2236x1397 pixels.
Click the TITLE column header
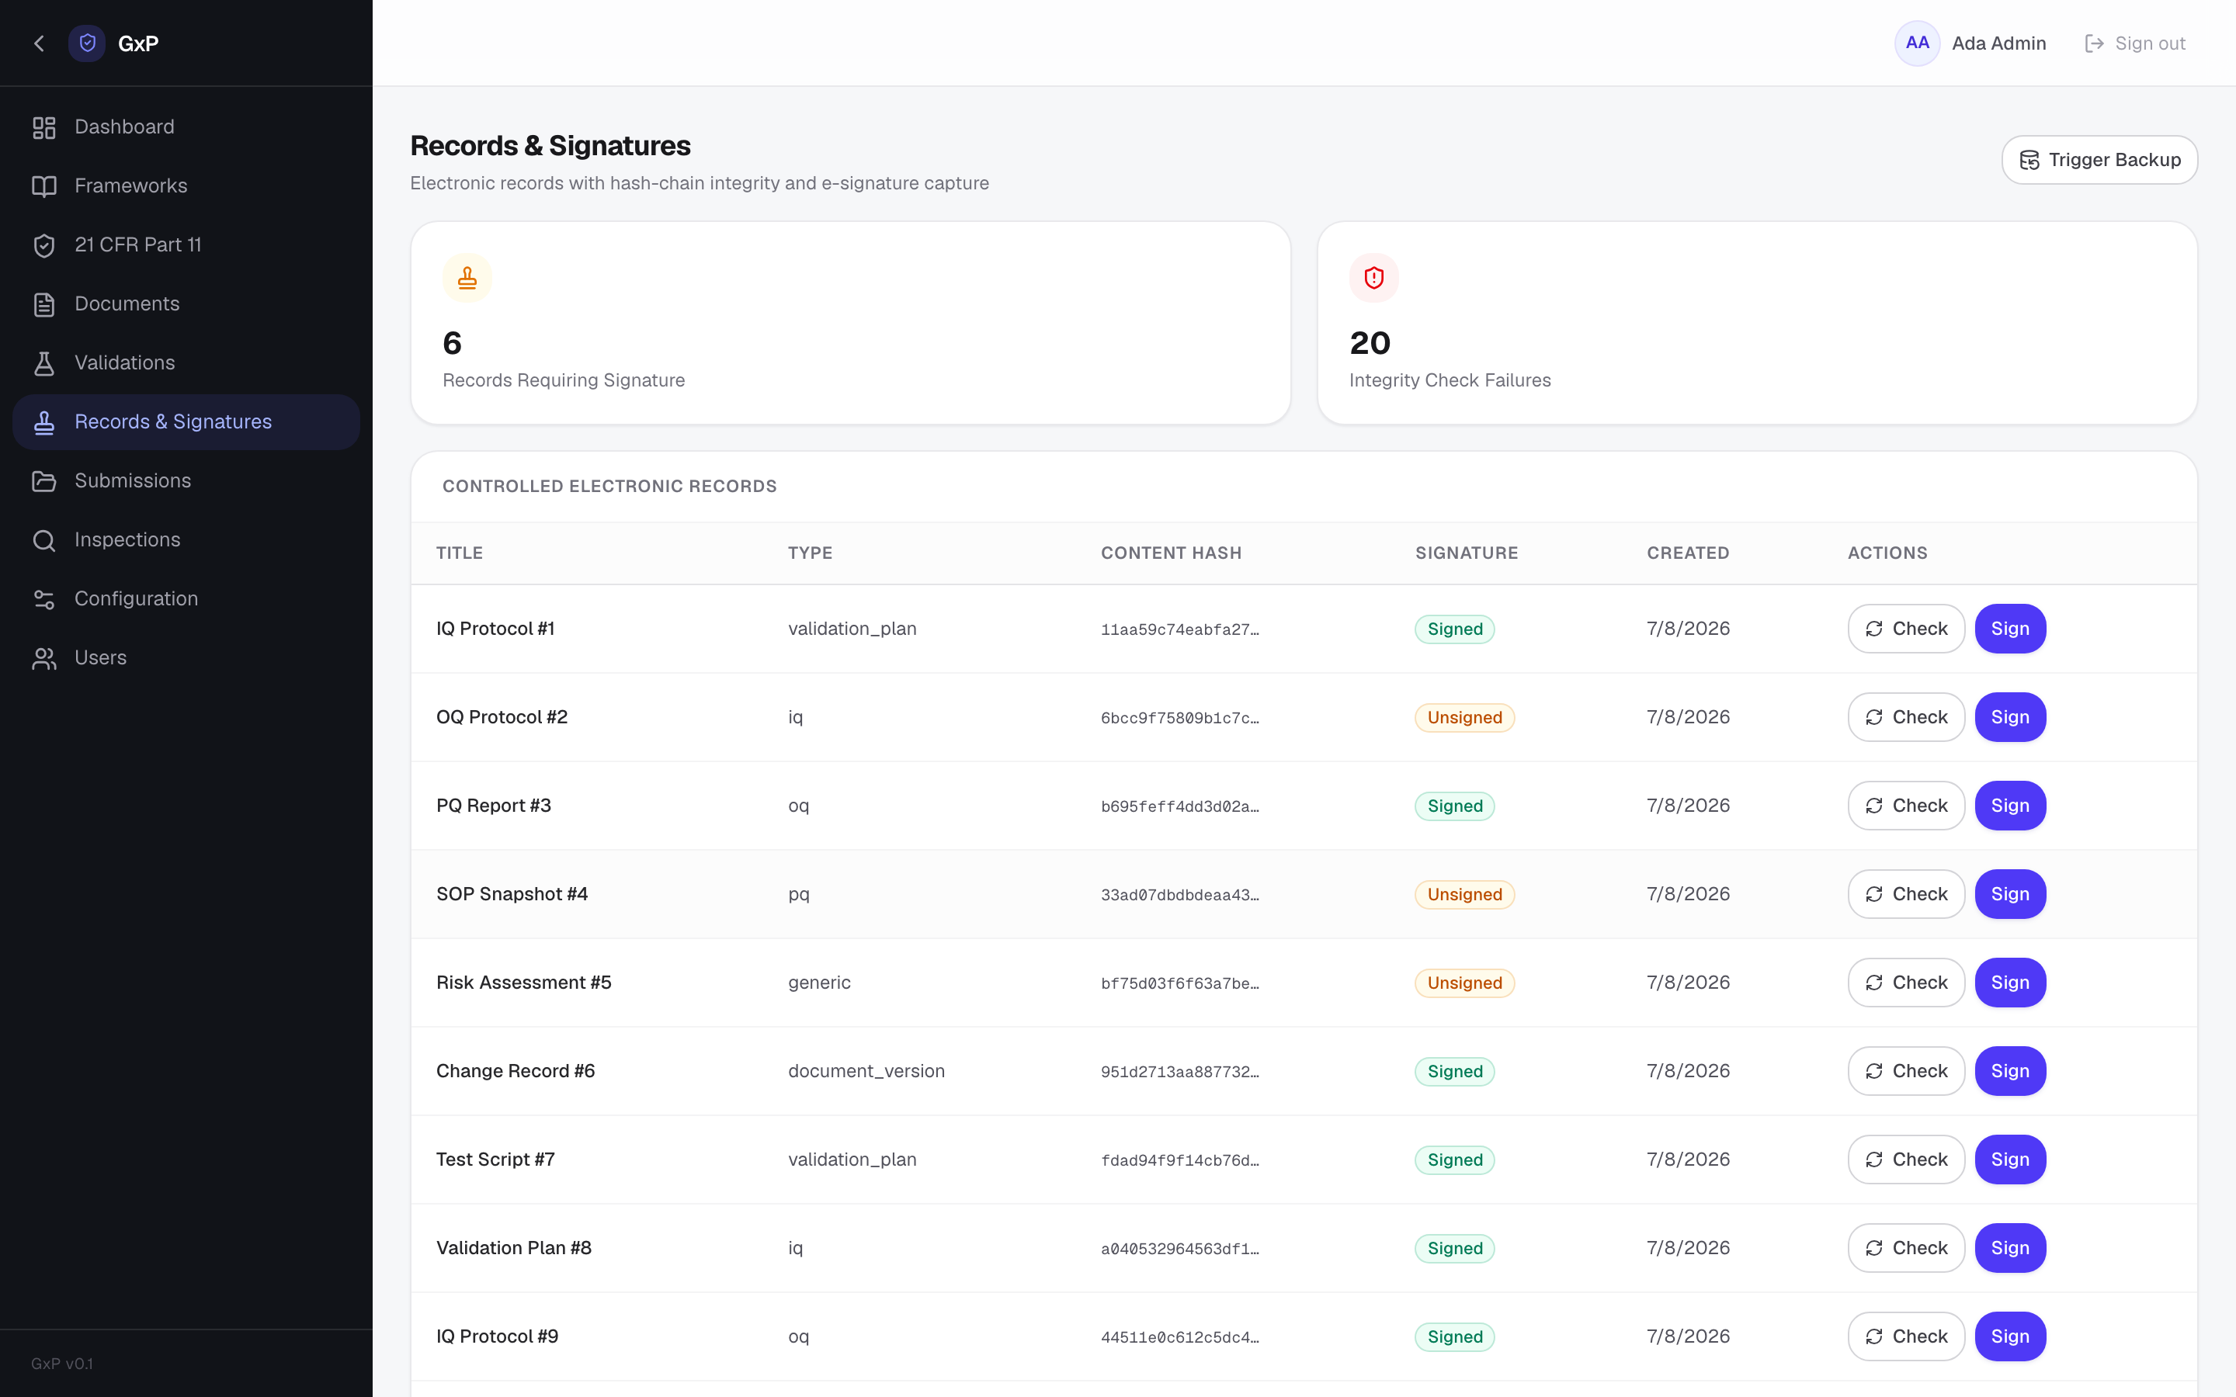pyautogui.click(x=459, y=553)
